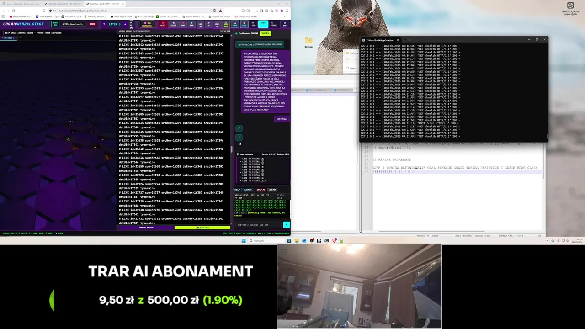The width and height of the screenshot is (585, 329).
Task: Click the SAVE toolbar button
Action: point(235,24)
